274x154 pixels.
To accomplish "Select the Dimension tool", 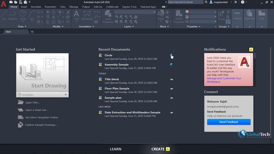I will [x=87, y=15].
